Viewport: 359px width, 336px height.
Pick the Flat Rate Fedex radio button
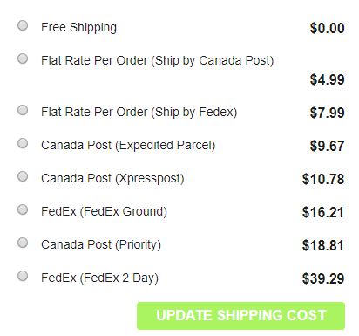(x=23, y=110)
